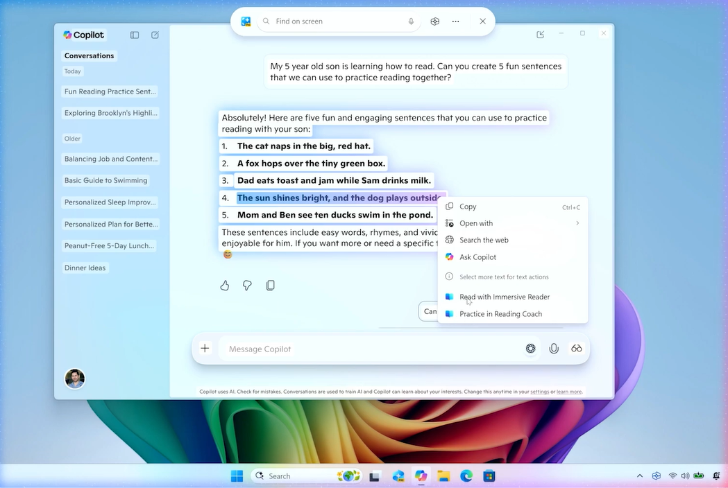Toggle the sidebar panel icon

pyautogui.click(x=135, y=35)
